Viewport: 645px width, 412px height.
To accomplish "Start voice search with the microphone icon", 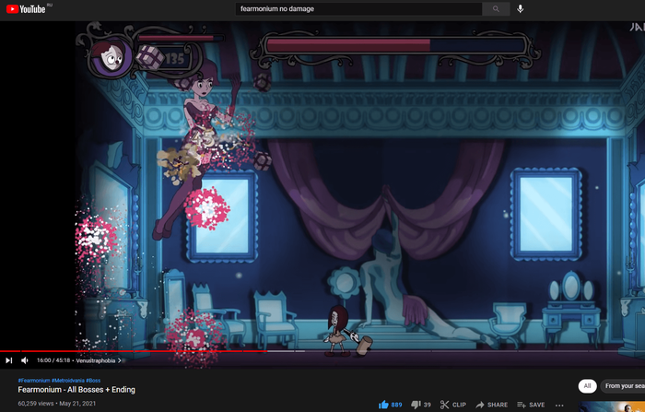I will 520,9.
